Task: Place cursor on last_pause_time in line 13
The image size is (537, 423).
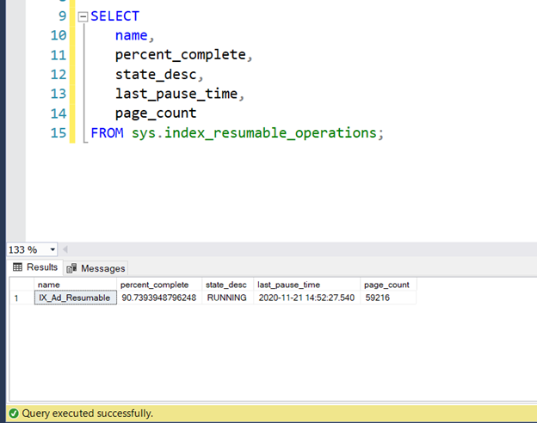Action: (x=176, y=94)
